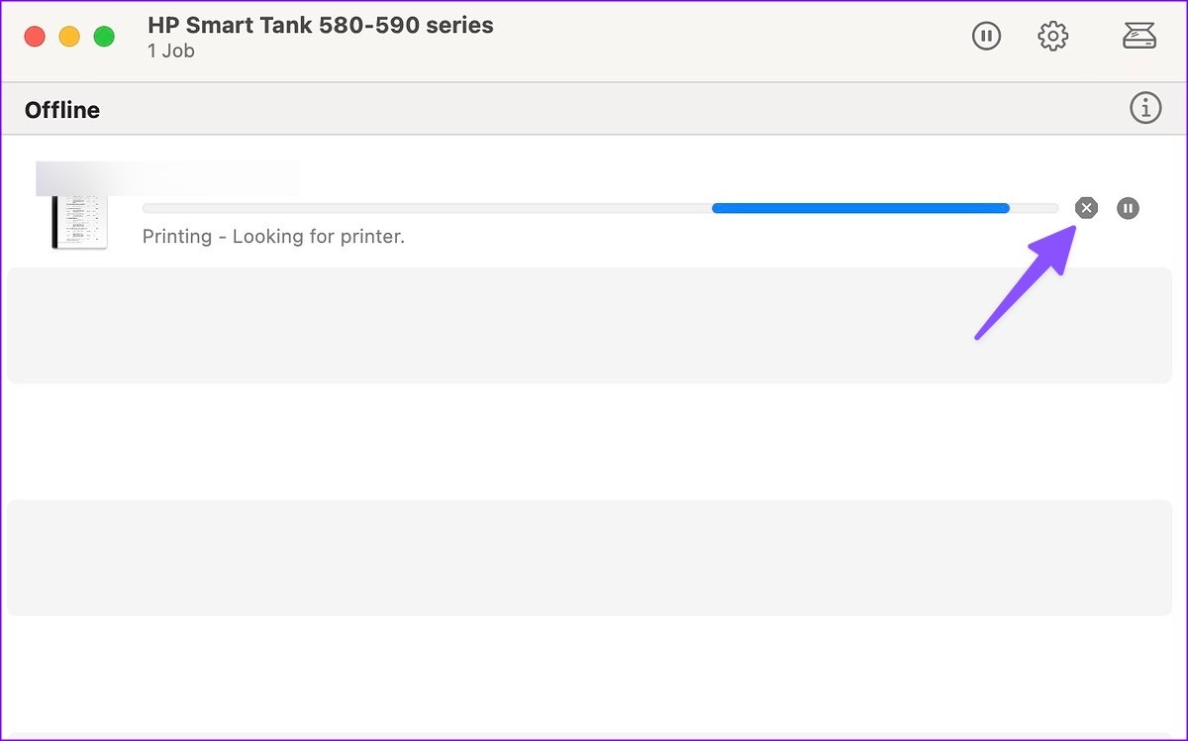
Task: Cancel the print job with X button
Action: (x=1087, y=208)
